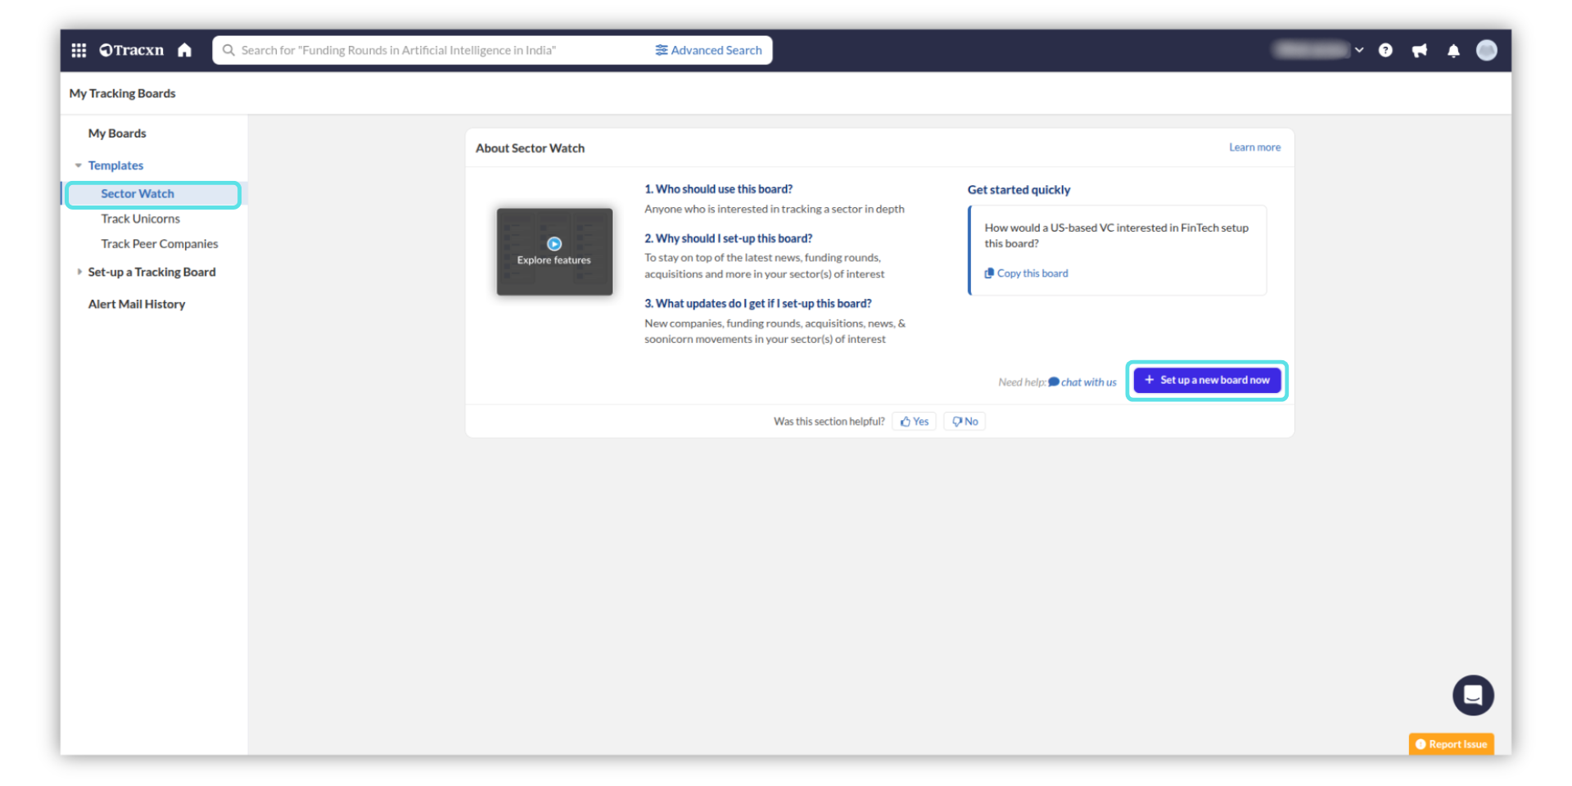Open Advanced Search filters
Viewport: 1572px width, 786px height.
point(708,51)
